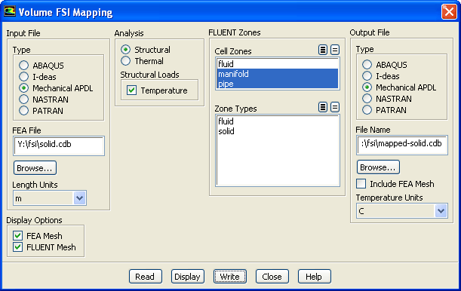Image resolution: width=461 pixels, height=291 pixels.
Task: Select fluid in Cell Zones list
Action: click(x=277, y=64)
